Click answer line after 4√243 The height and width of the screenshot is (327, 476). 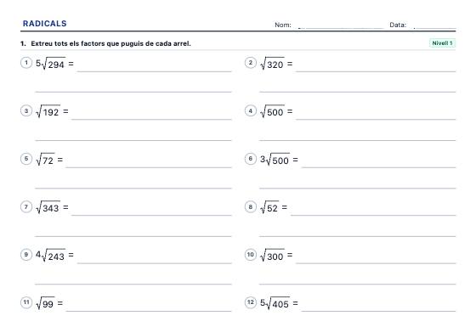(154, 263)
